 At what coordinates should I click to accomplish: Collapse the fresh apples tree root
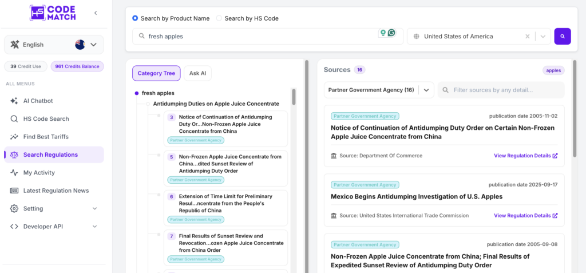tap(137, 93)
